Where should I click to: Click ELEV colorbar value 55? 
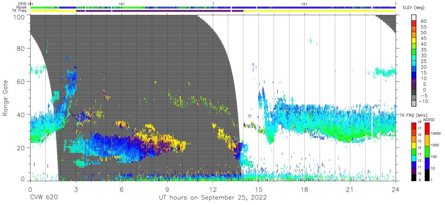point(423,27)
